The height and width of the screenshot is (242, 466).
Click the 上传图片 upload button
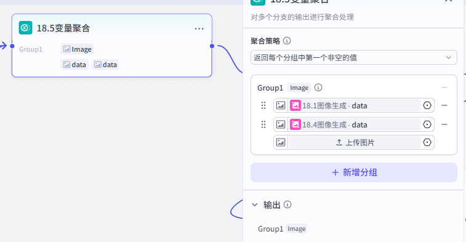pos(355,142)
